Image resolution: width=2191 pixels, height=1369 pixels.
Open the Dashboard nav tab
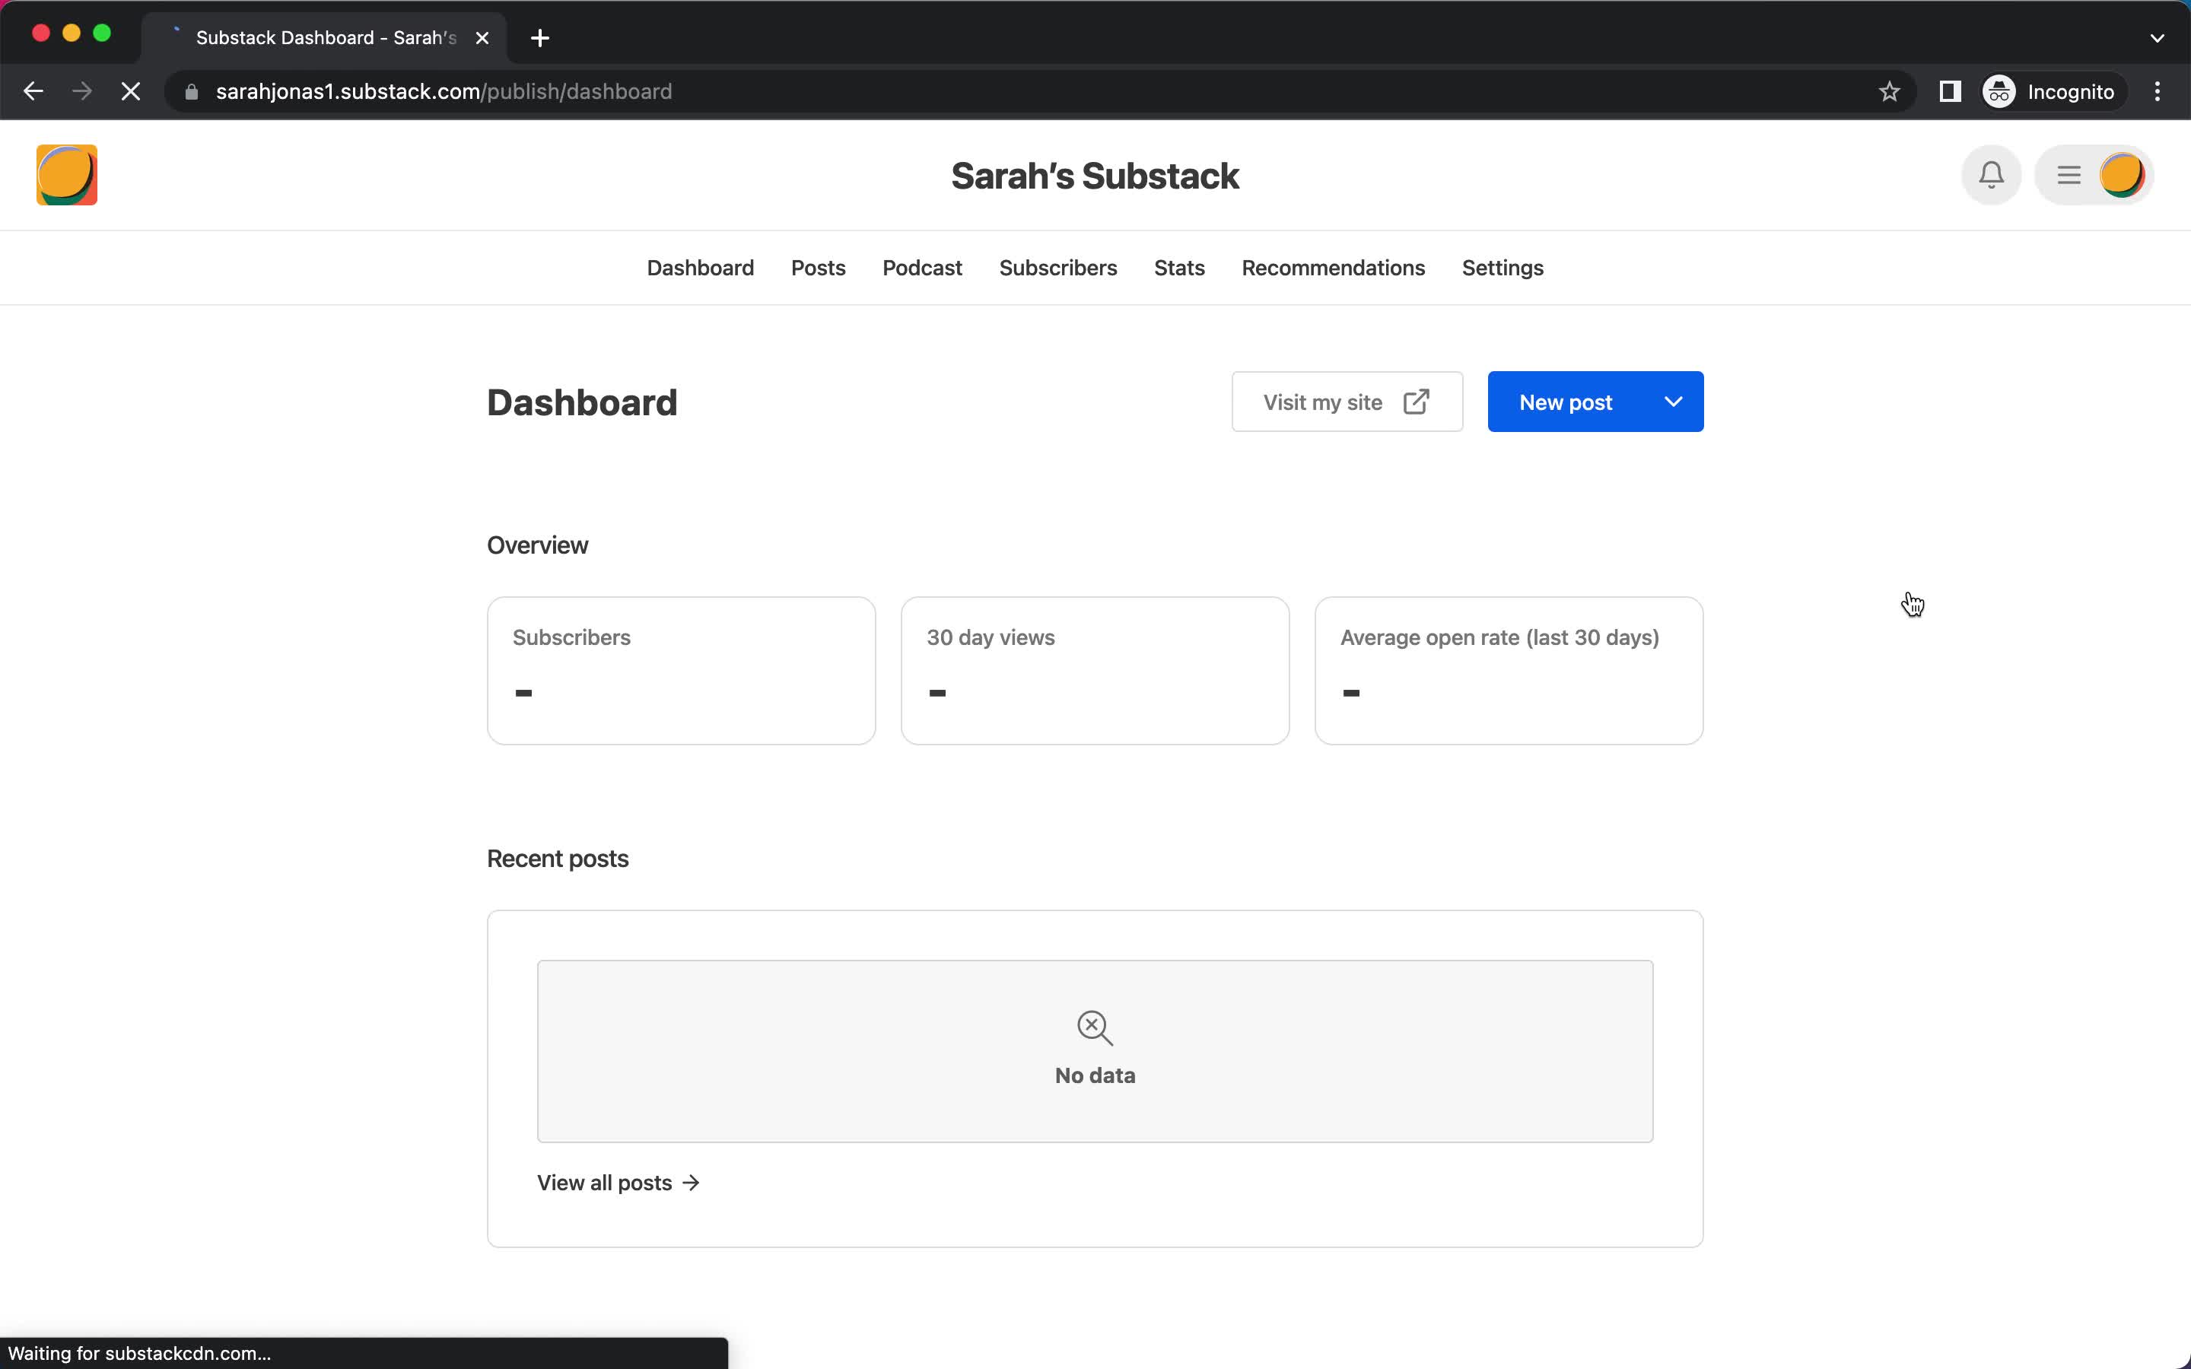tap(700, 268)
